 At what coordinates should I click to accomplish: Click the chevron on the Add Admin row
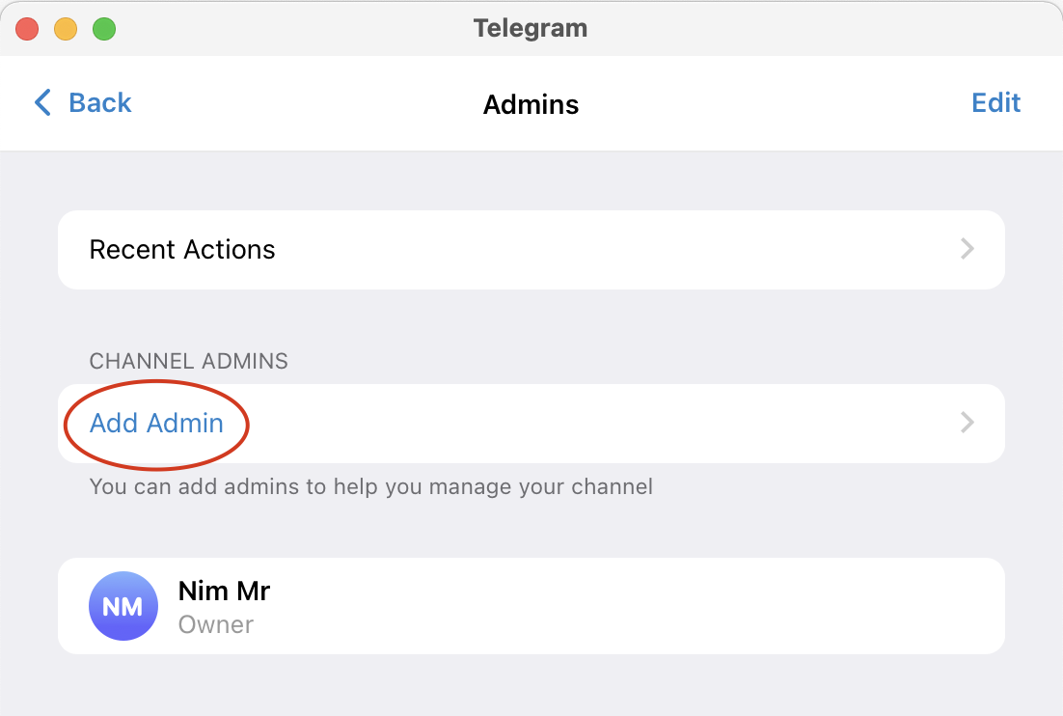click(x=968, y=424)
